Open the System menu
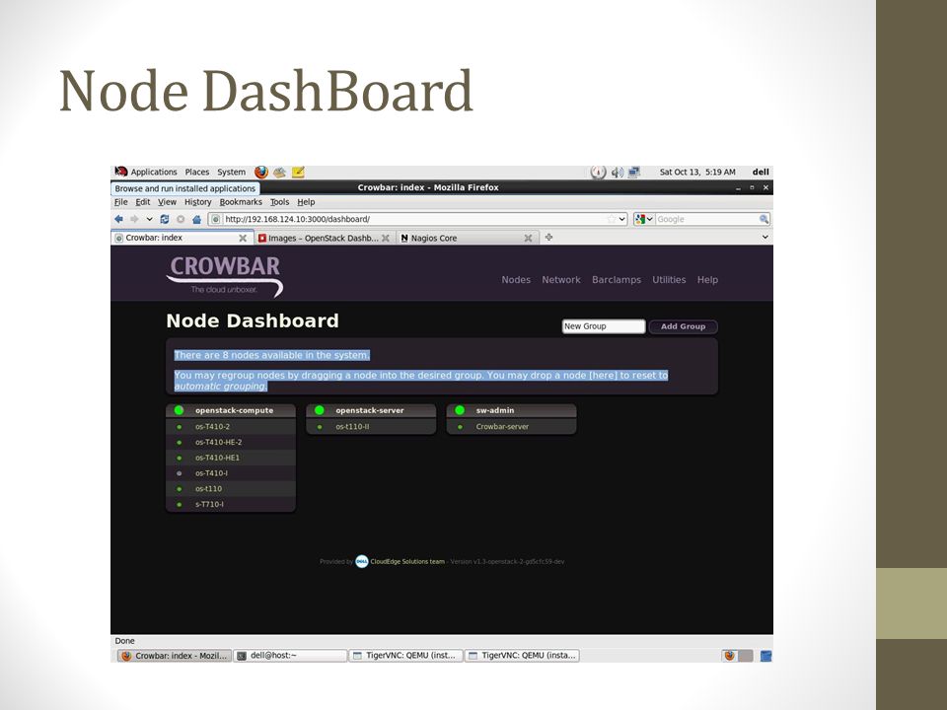Screen dimensions: 947x710 pyautogui.click(x=231, y=172)
